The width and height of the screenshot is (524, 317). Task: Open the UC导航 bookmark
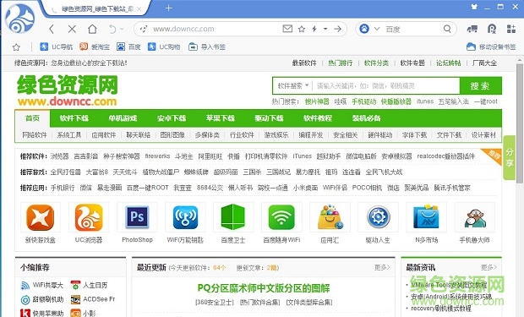pyautogui.click(x=56, y=46)
